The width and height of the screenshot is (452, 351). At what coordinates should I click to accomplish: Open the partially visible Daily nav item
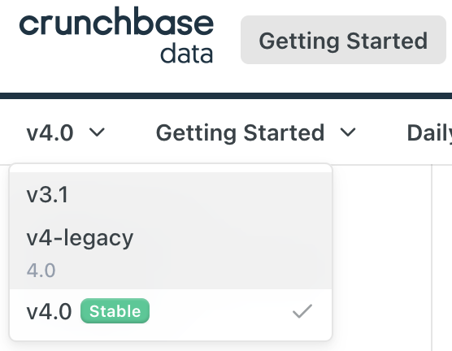(x=429, y=133)
